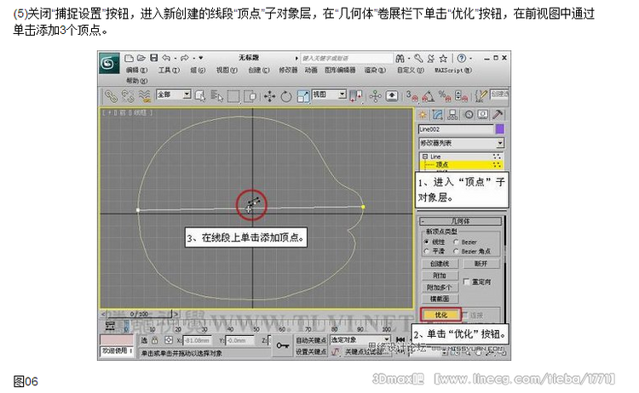
Task: Click the Edit Named Selection Sets icon
Action: 481,96
